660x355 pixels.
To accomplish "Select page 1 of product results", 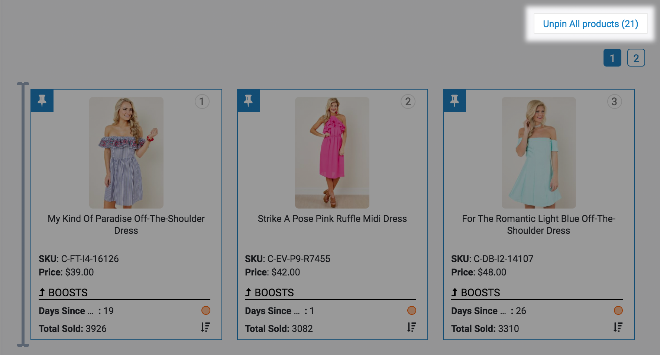I will (x=612, y=58).
